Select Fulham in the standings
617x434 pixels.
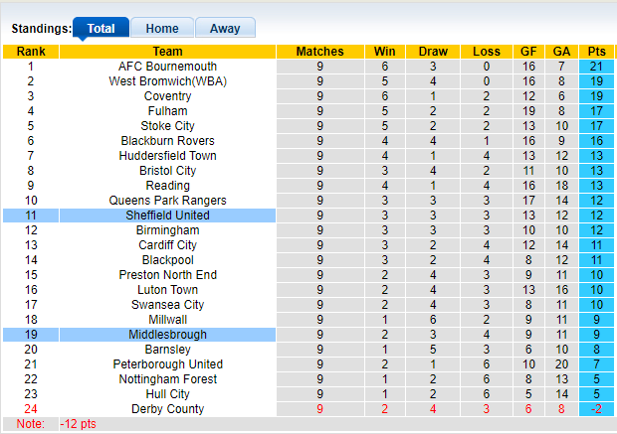(167, 111)
